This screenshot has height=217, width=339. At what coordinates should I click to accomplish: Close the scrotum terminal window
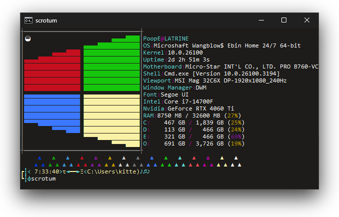[x=307, y=20]
